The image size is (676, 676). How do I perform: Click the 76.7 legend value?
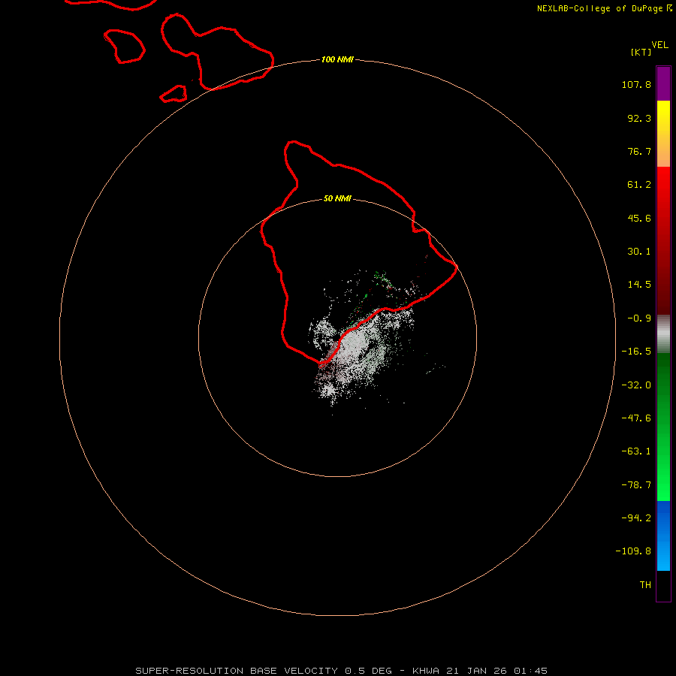639,151
